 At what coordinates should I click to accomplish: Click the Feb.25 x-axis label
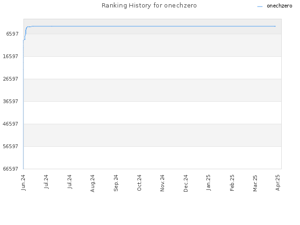tap(232, 183)
